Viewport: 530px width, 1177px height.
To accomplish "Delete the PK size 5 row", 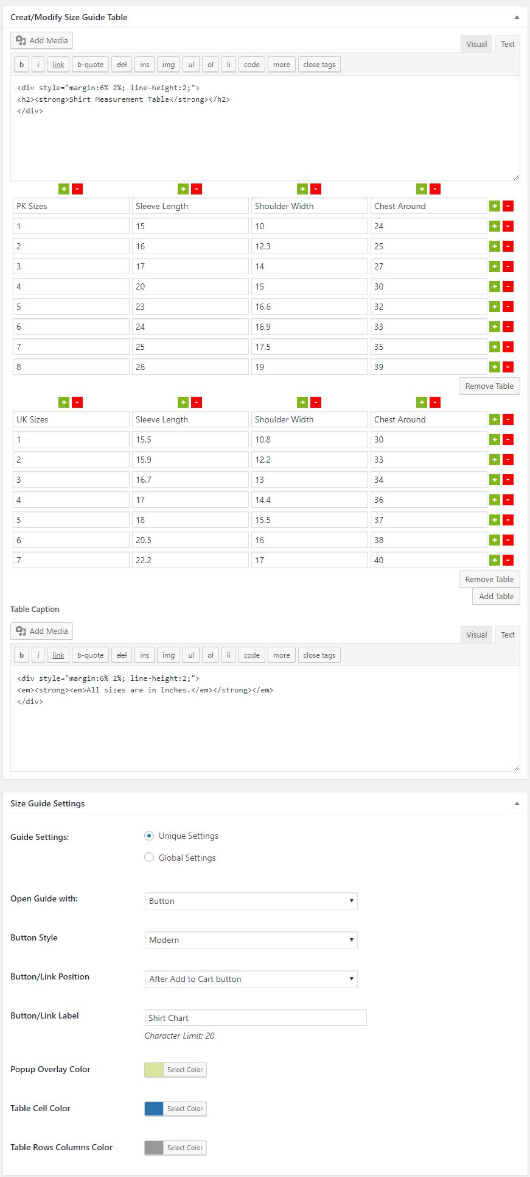I will coord(508,307).
